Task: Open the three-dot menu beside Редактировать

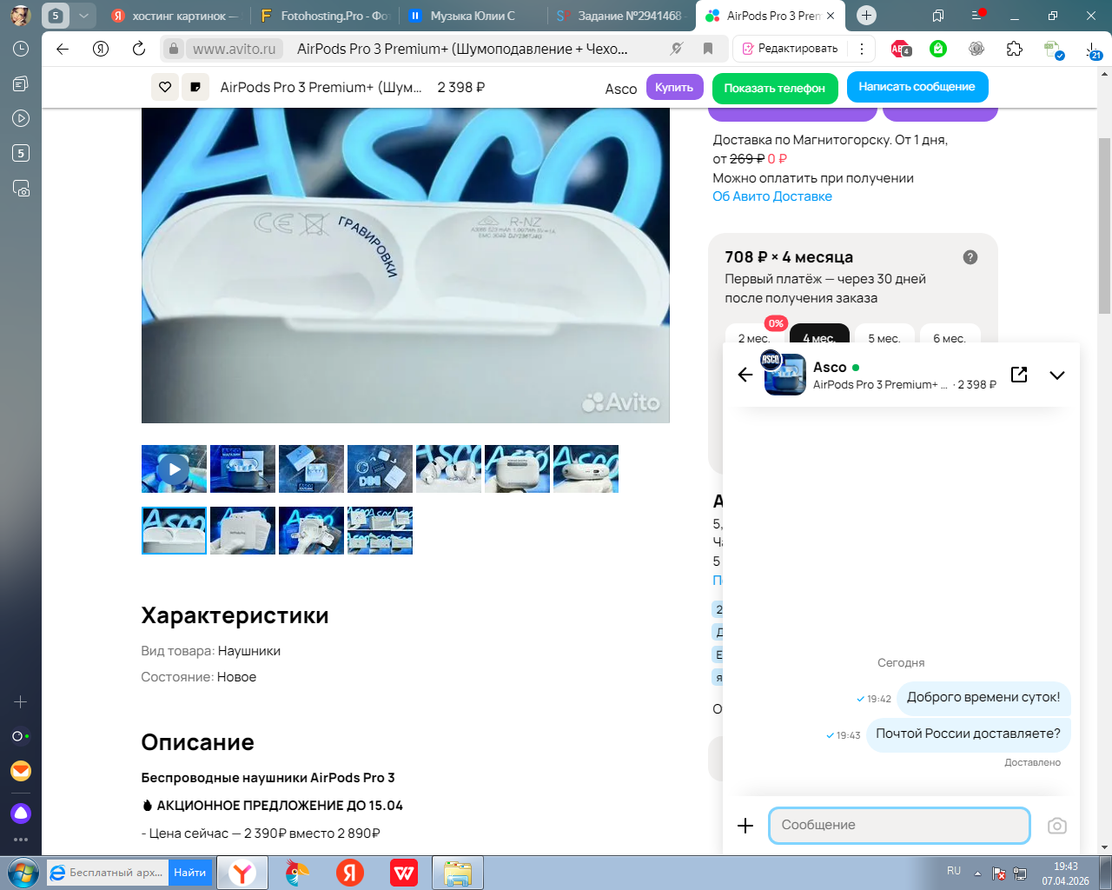Action: tap(862, 49)
